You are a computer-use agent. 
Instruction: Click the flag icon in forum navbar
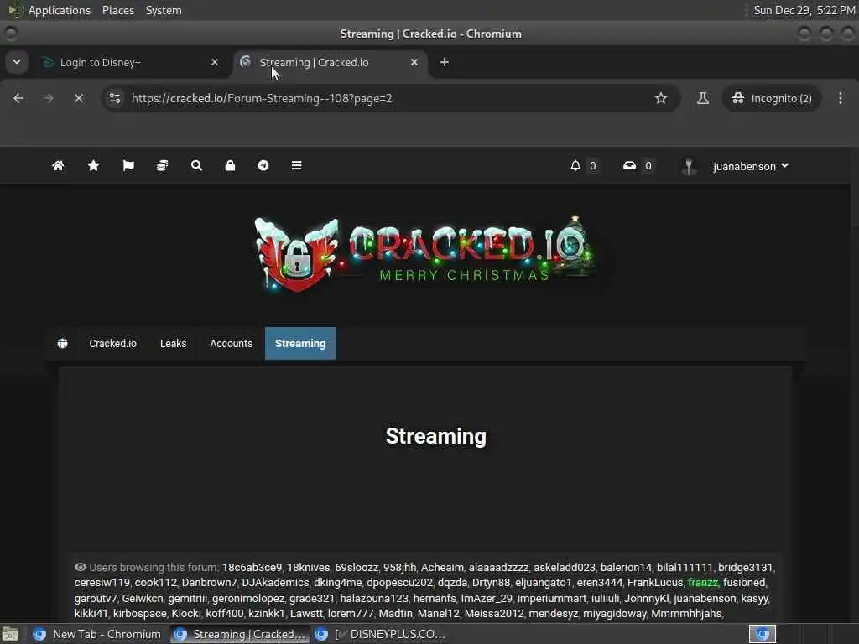tap(128, 165)
